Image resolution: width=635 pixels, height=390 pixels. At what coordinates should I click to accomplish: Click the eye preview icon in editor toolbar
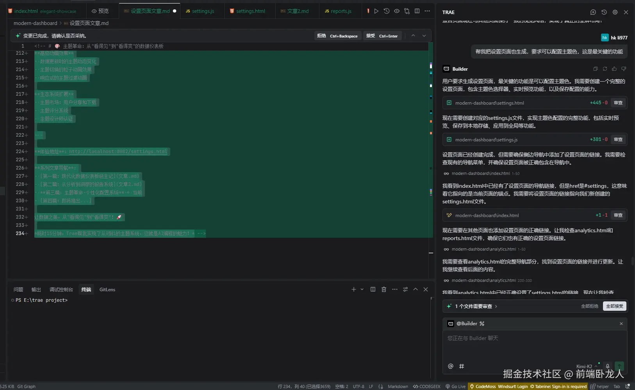coord(397,11)
